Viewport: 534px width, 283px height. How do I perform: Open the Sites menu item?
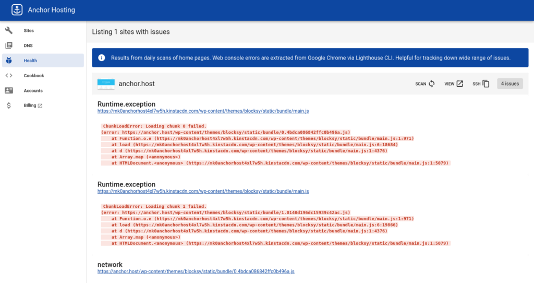pyautogui.click(x=29, y=31)
